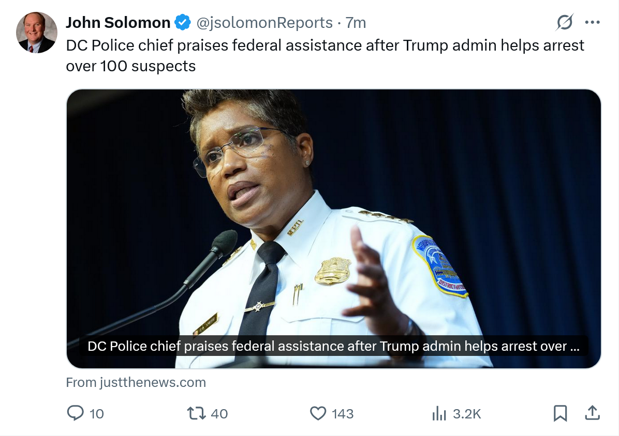This screenshot has width=619, height=436.
Task: Click the John Solomon display name
Action: click(117, 23)
